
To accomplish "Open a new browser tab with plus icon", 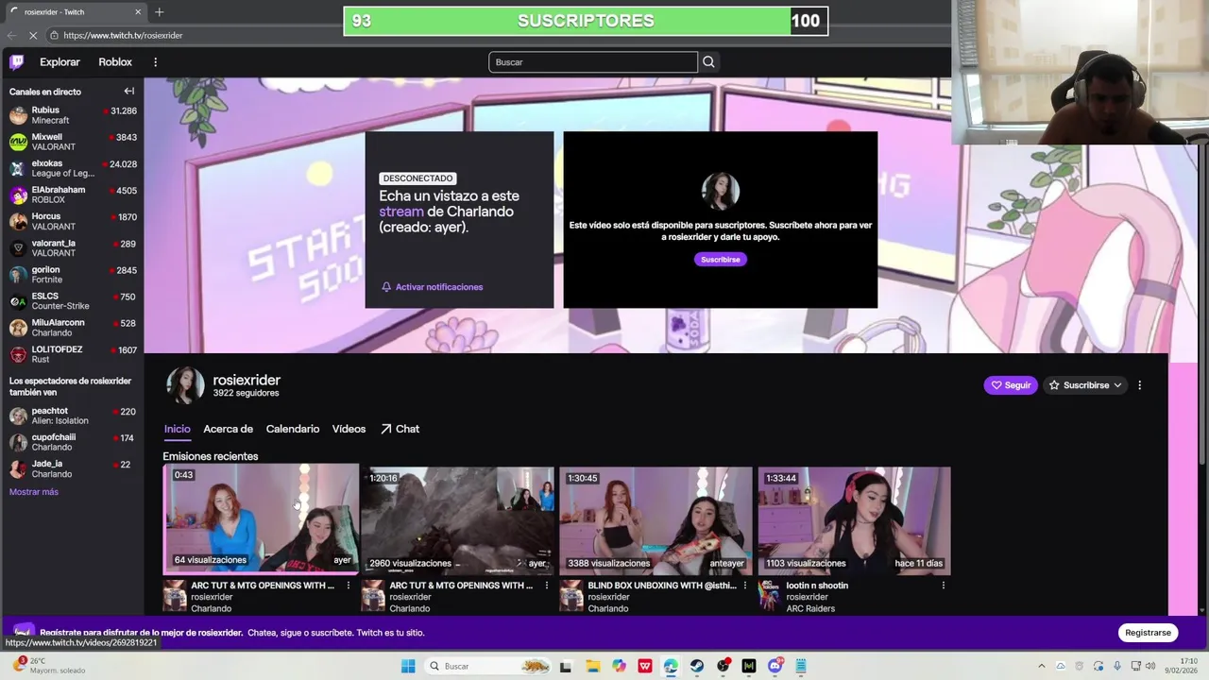I will click(x=159, y=12).
